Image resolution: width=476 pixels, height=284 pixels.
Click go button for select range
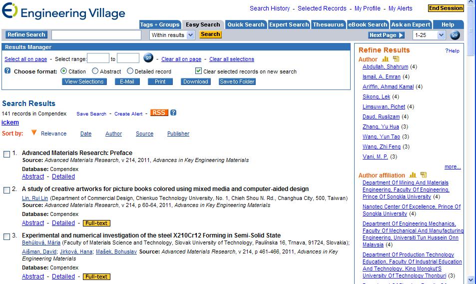(x=148, y=57)
